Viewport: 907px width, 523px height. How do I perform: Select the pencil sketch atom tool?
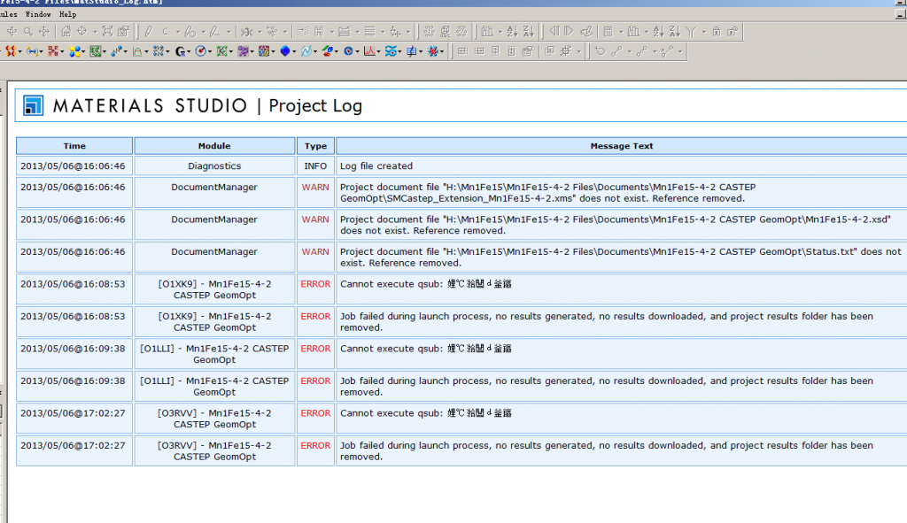149,32
